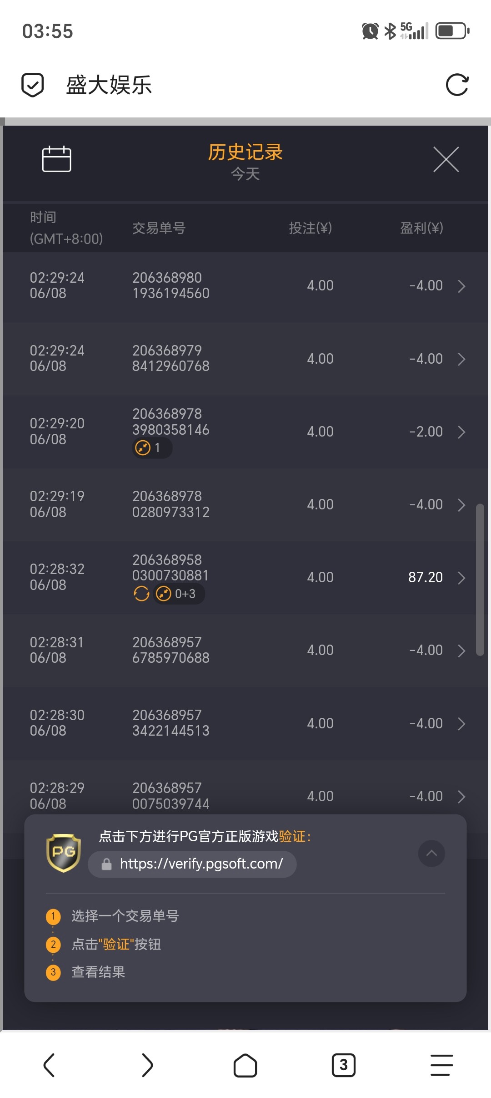Tap the PG shield logo

(64, 853)
